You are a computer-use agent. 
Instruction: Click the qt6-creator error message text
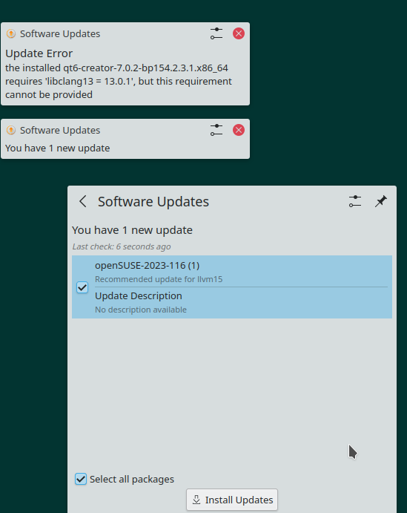(119, 81)
